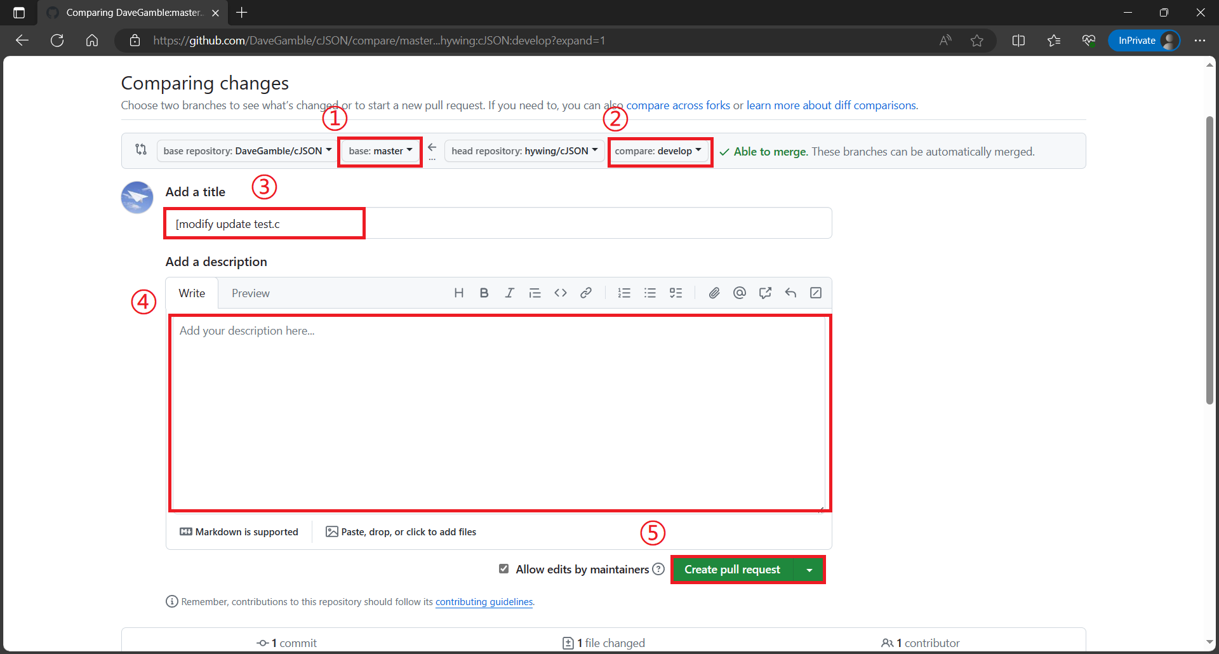Open slash commands menu icon

click(816, 293)
